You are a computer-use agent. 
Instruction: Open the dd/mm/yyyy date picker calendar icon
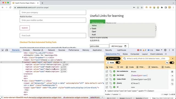point(125,46)
